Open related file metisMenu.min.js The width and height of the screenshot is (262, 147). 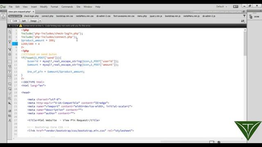pos(191,16)
